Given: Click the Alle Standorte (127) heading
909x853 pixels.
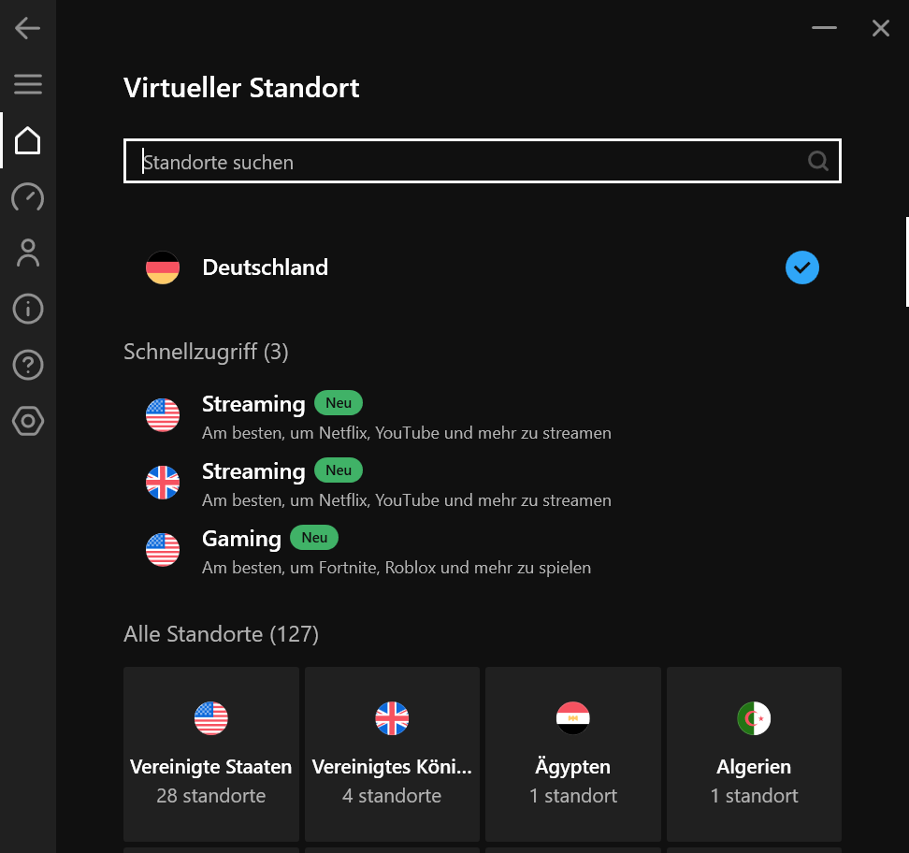Looking at the screenshot, I should 221,634.
